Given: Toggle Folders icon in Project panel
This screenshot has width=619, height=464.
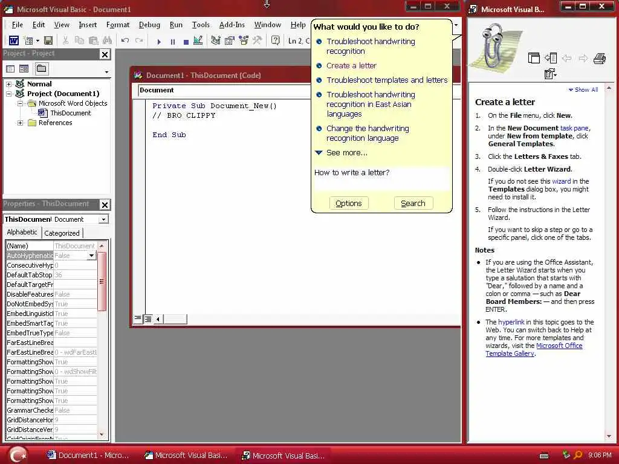Looking at the screenshot, I should (x=41, y=69).
